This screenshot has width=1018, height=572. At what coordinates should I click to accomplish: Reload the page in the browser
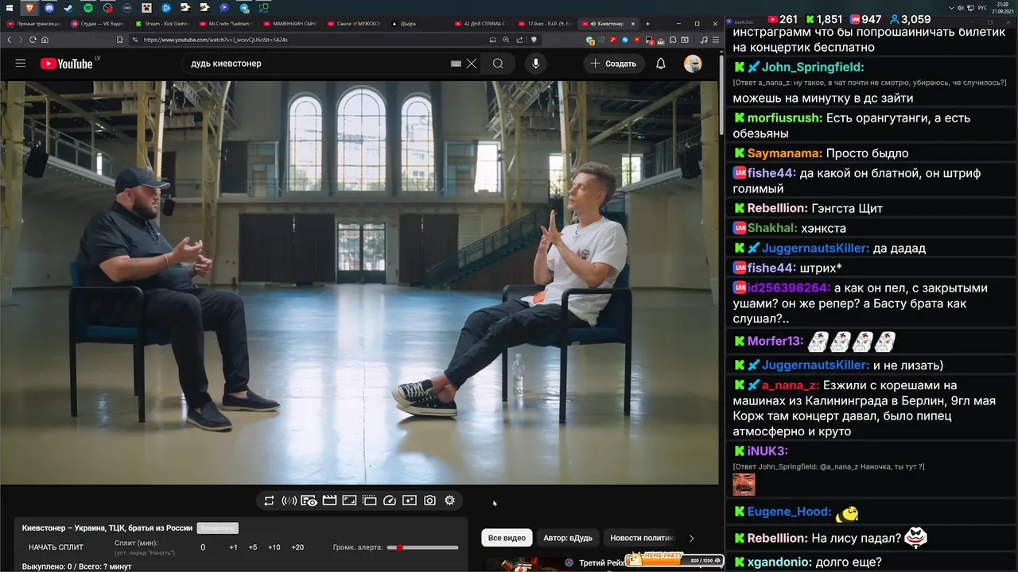33,40
